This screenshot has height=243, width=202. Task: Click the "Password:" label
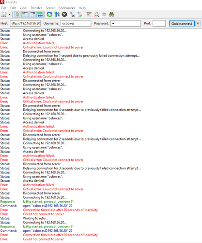coord(102,23)
